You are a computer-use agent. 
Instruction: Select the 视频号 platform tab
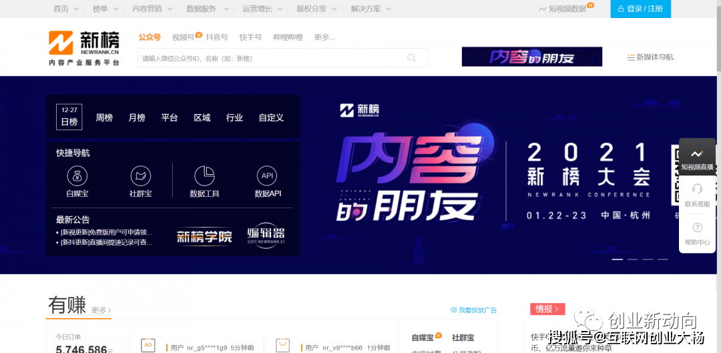point(184,37)
